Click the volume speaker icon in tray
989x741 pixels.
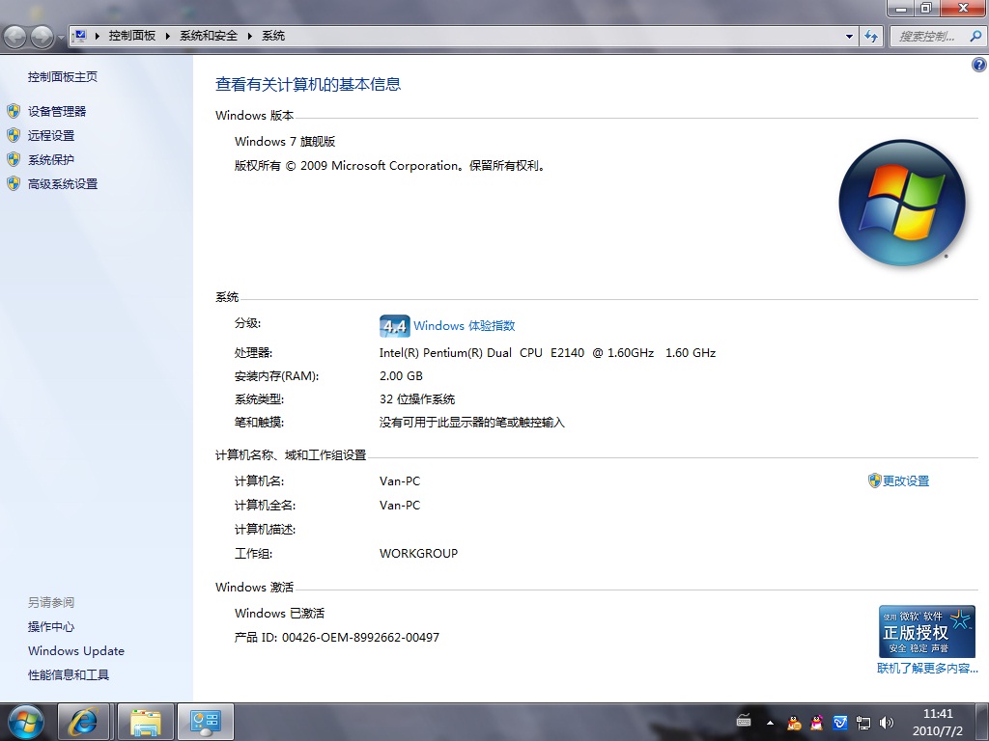pyautogui.click(x=887, y=722)
